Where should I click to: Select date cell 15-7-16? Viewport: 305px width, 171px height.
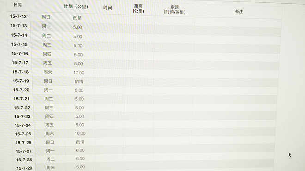[x=20, y=53]
